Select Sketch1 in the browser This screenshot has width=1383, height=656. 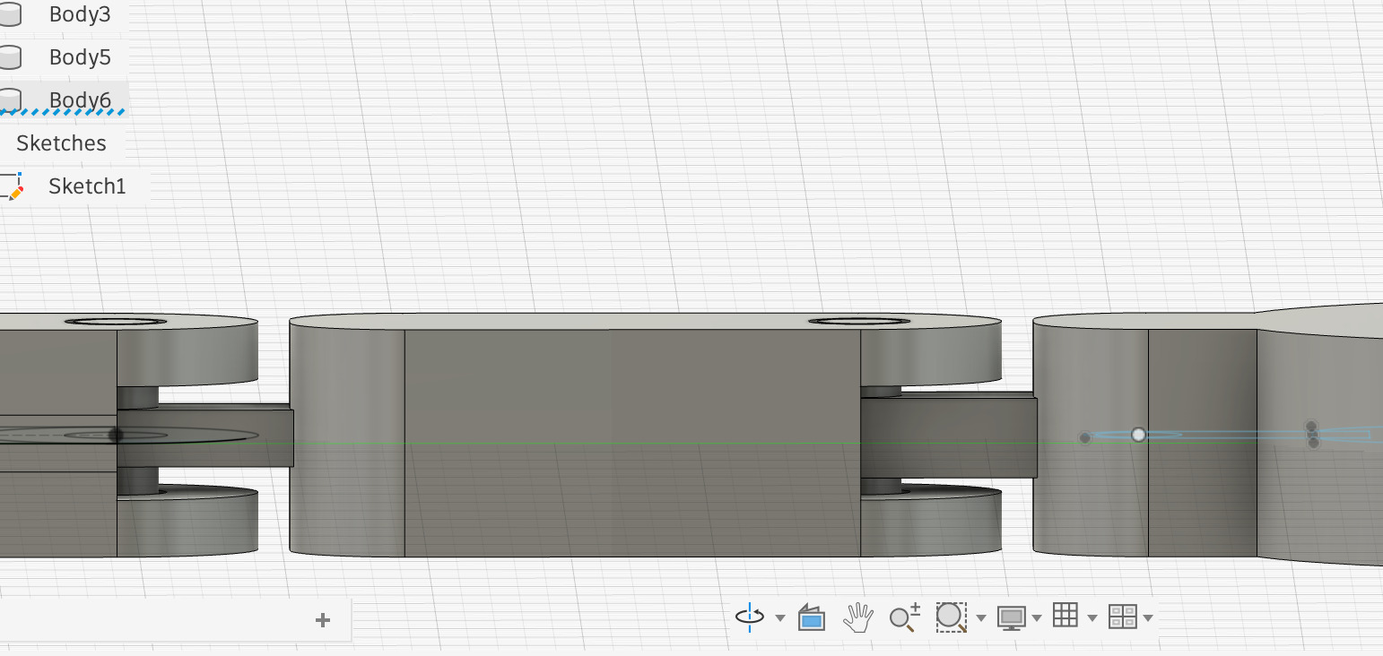click(87, 187)
